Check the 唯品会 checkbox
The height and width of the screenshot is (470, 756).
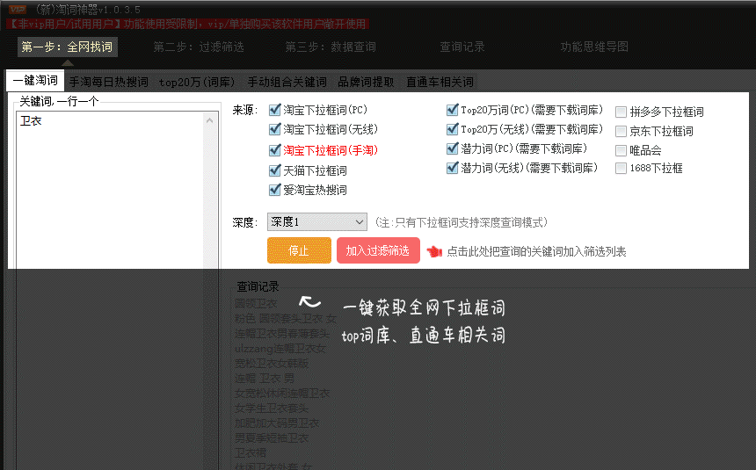point(621,150)
